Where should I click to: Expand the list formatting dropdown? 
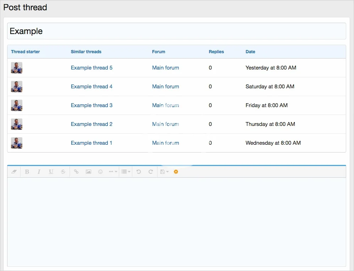(126, 172)
